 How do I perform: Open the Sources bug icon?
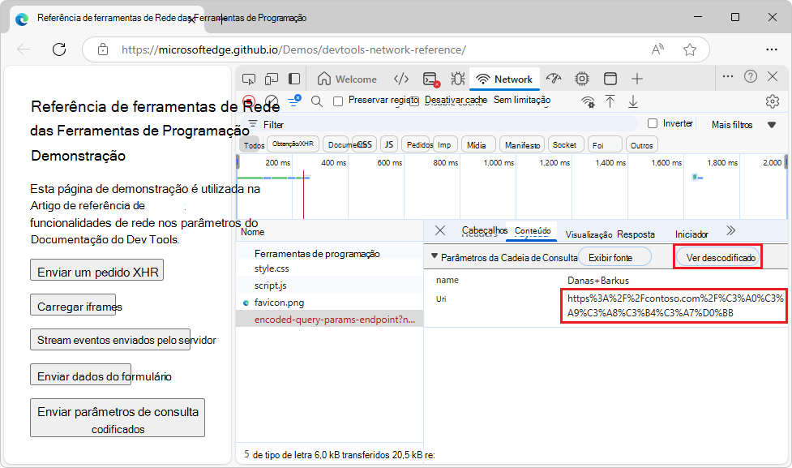coord(458,79)
